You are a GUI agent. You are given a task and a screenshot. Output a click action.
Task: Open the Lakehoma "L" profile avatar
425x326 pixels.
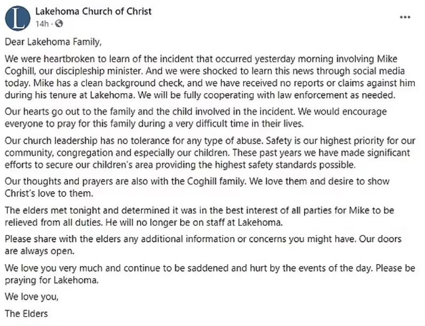point(17,18)
